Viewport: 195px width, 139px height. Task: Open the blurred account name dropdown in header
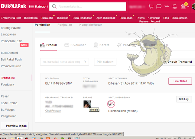point(137,7)
